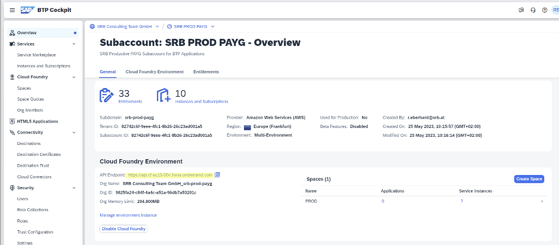
Task: Click the Instances and Subscriptions icon
Action: (x=164, y=95)
